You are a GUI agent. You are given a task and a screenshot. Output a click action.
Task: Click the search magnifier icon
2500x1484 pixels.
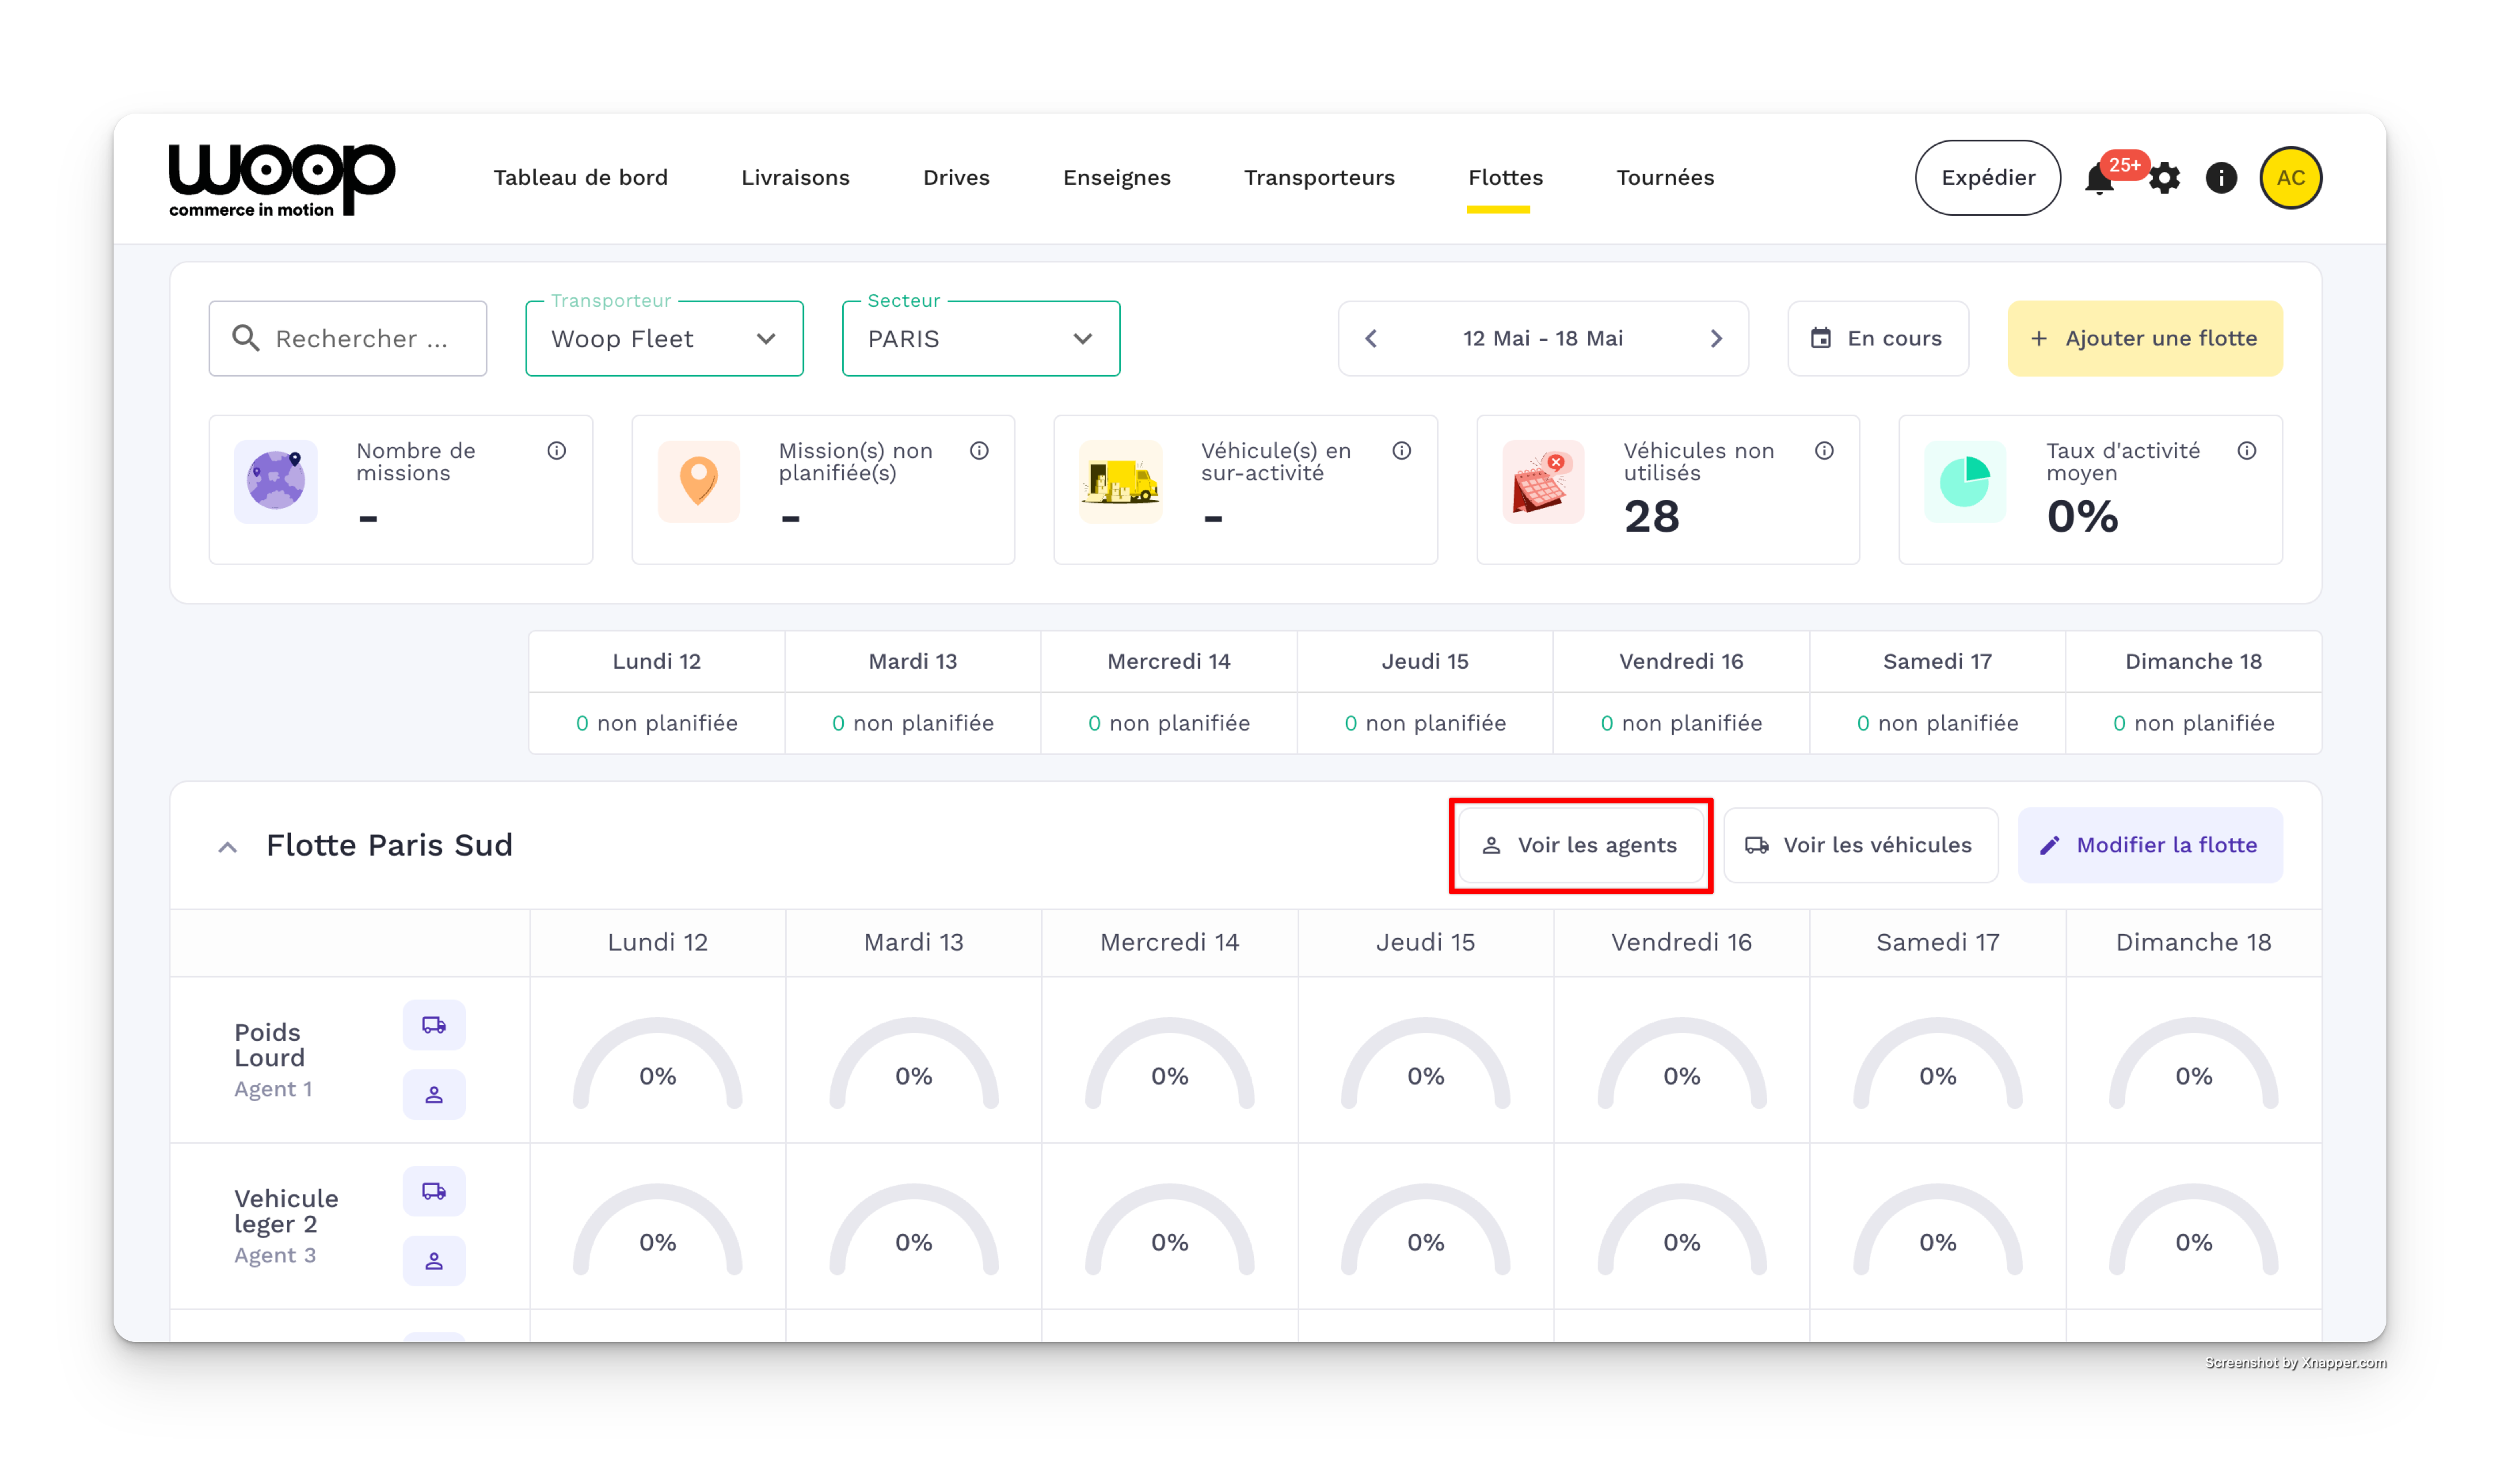[x=246, y=338]
